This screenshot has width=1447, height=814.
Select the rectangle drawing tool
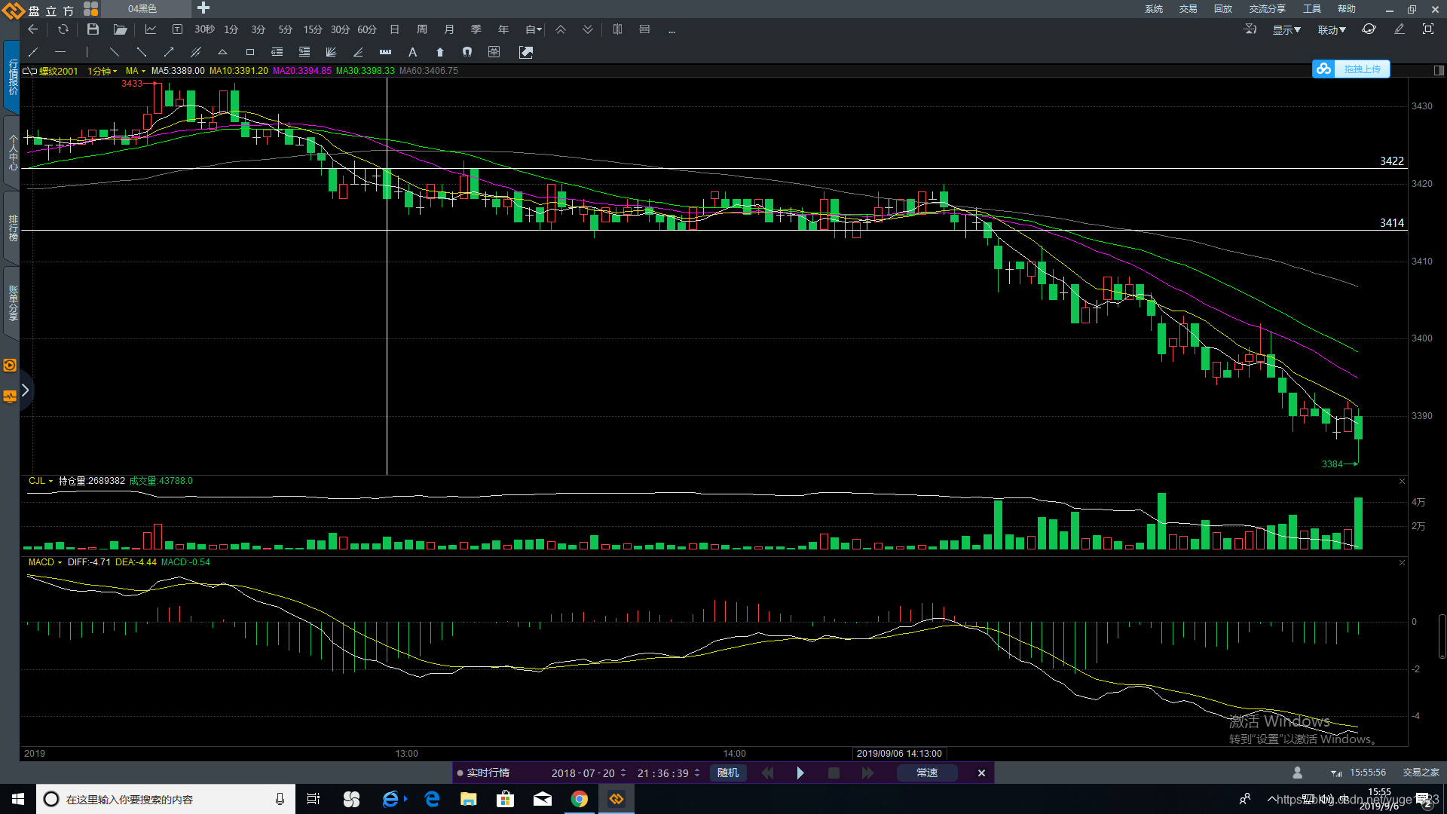pos(250,52)
